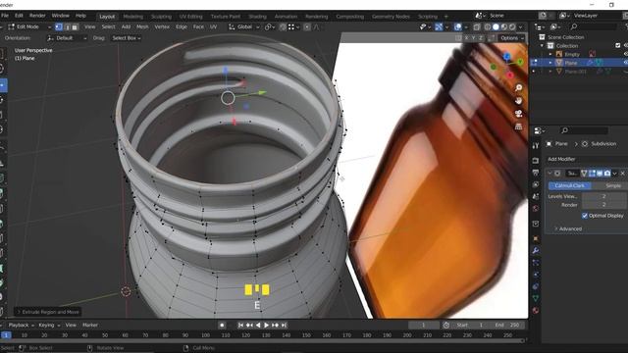Screen dimensions: 628x353
Task: Select material preview viewport shading
Action: click(x=503, y=26)
